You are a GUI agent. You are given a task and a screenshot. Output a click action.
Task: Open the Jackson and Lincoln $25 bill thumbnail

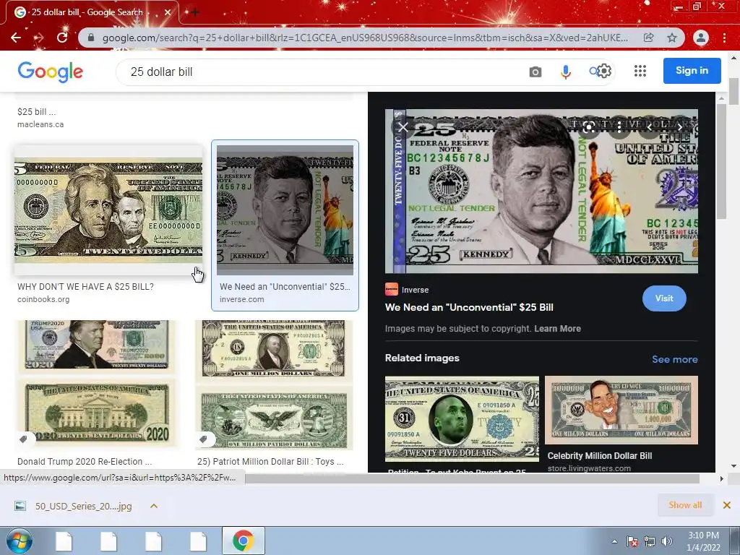(x=108, y=210)
